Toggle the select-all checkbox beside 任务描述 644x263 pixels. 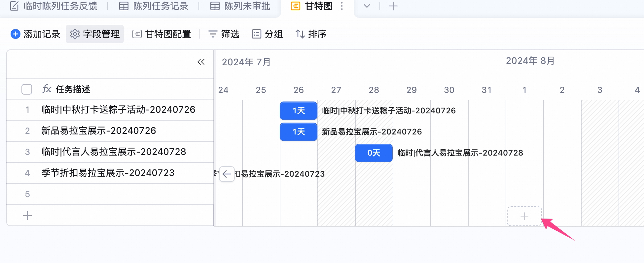click(27, 89)
